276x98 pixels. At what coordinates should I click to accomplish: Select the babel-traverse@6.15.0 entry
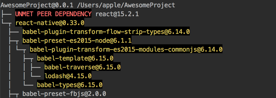[82, 67]
